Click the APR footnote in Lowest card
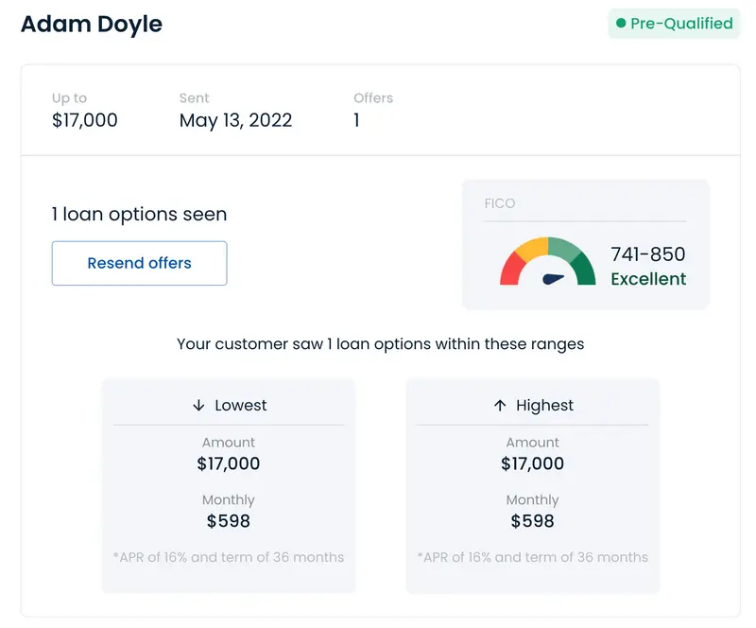Screen dimensions: 756x628 coord(229,557)
